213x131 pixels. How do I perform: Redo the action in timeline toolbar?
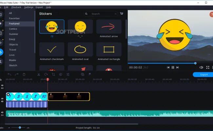(17, 74)
